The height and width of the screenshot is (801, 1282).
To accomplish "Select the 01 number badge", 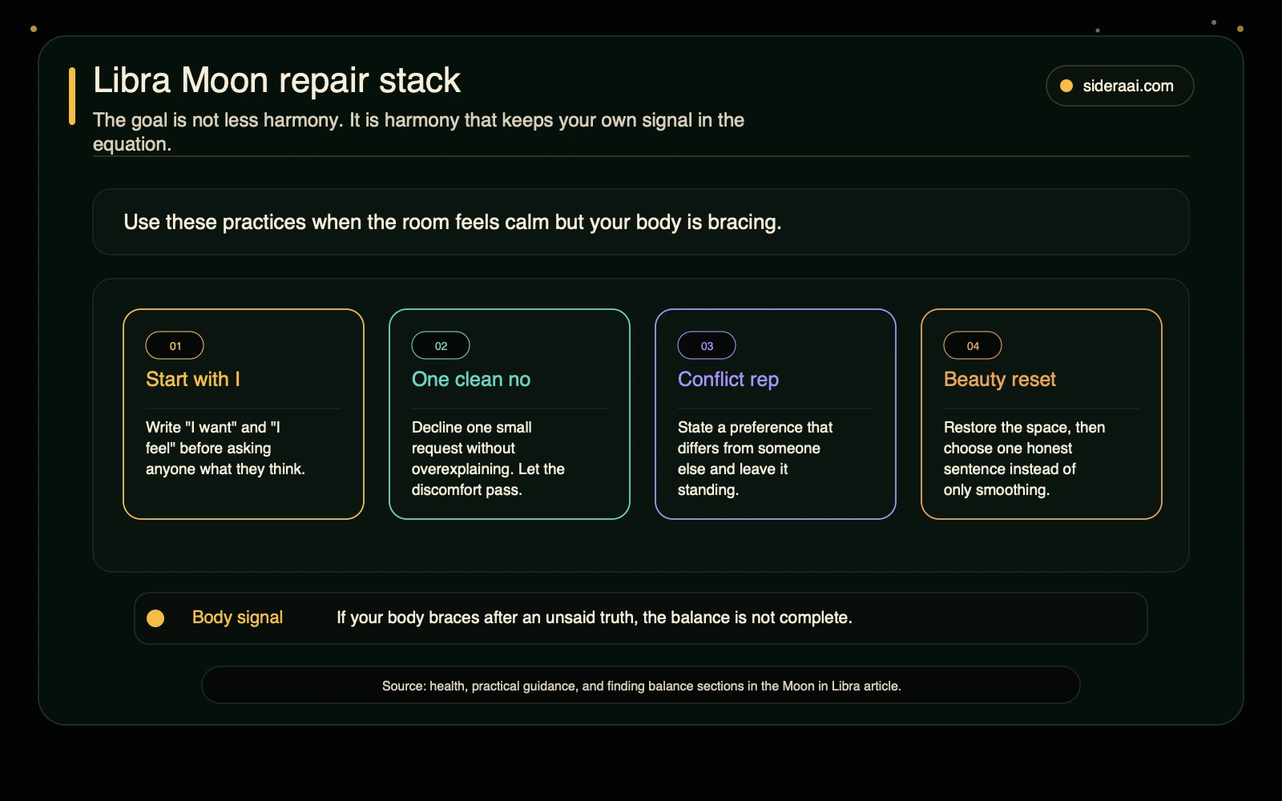I will (x=175, y=345).
